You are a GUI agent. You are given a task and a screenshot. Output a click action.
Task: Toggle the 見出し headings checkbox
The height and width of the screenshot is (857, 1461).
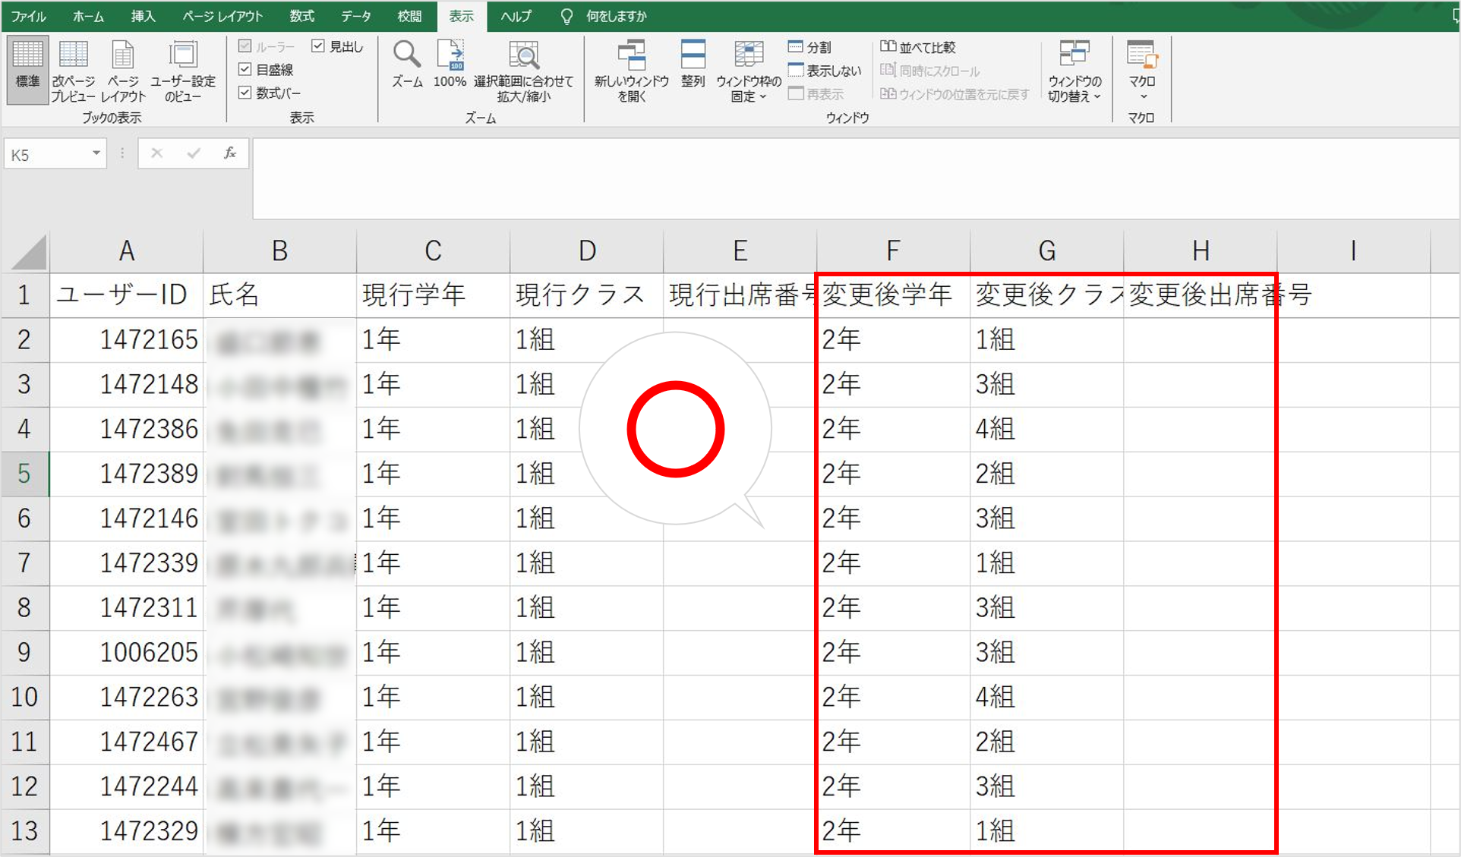coord(318,46)
